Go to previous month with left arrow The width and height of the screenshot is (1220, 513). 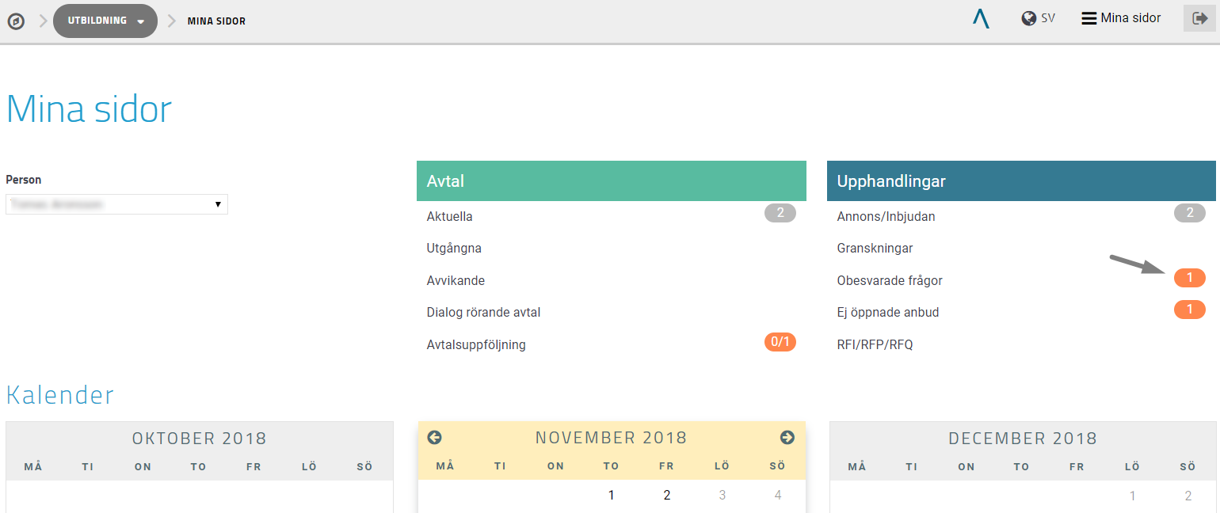tap(434, 438)
